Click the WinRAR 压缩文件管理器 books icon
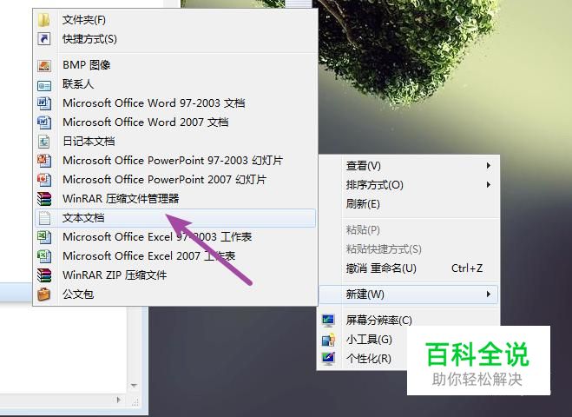 (x=44, y=199)
